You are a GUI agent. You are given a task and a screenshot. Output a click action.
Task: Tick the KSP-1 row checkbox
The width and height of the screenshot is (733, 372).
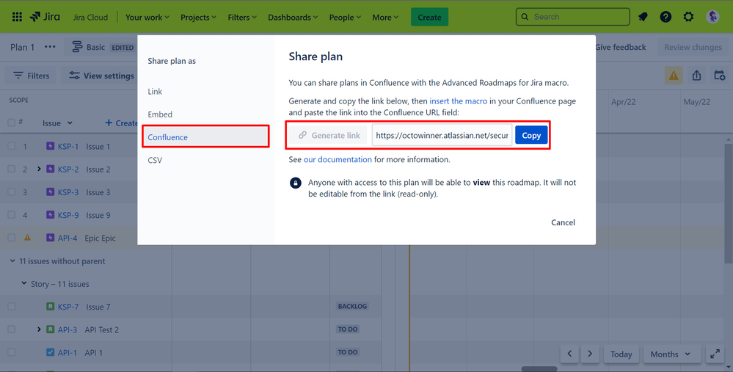click(x=11, y=146)
